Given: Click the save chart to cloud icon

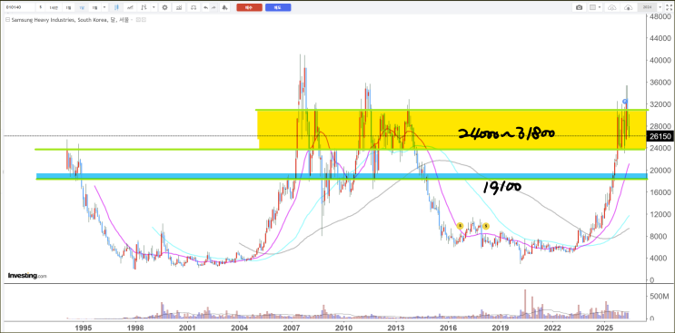Looking at the screenshot, I should click(x=628, y=7).
